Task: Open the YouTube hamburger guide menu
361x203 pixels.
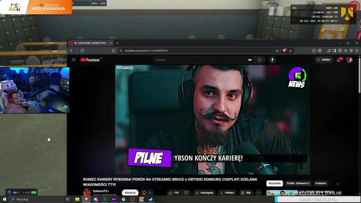Action: coord(74,60)
